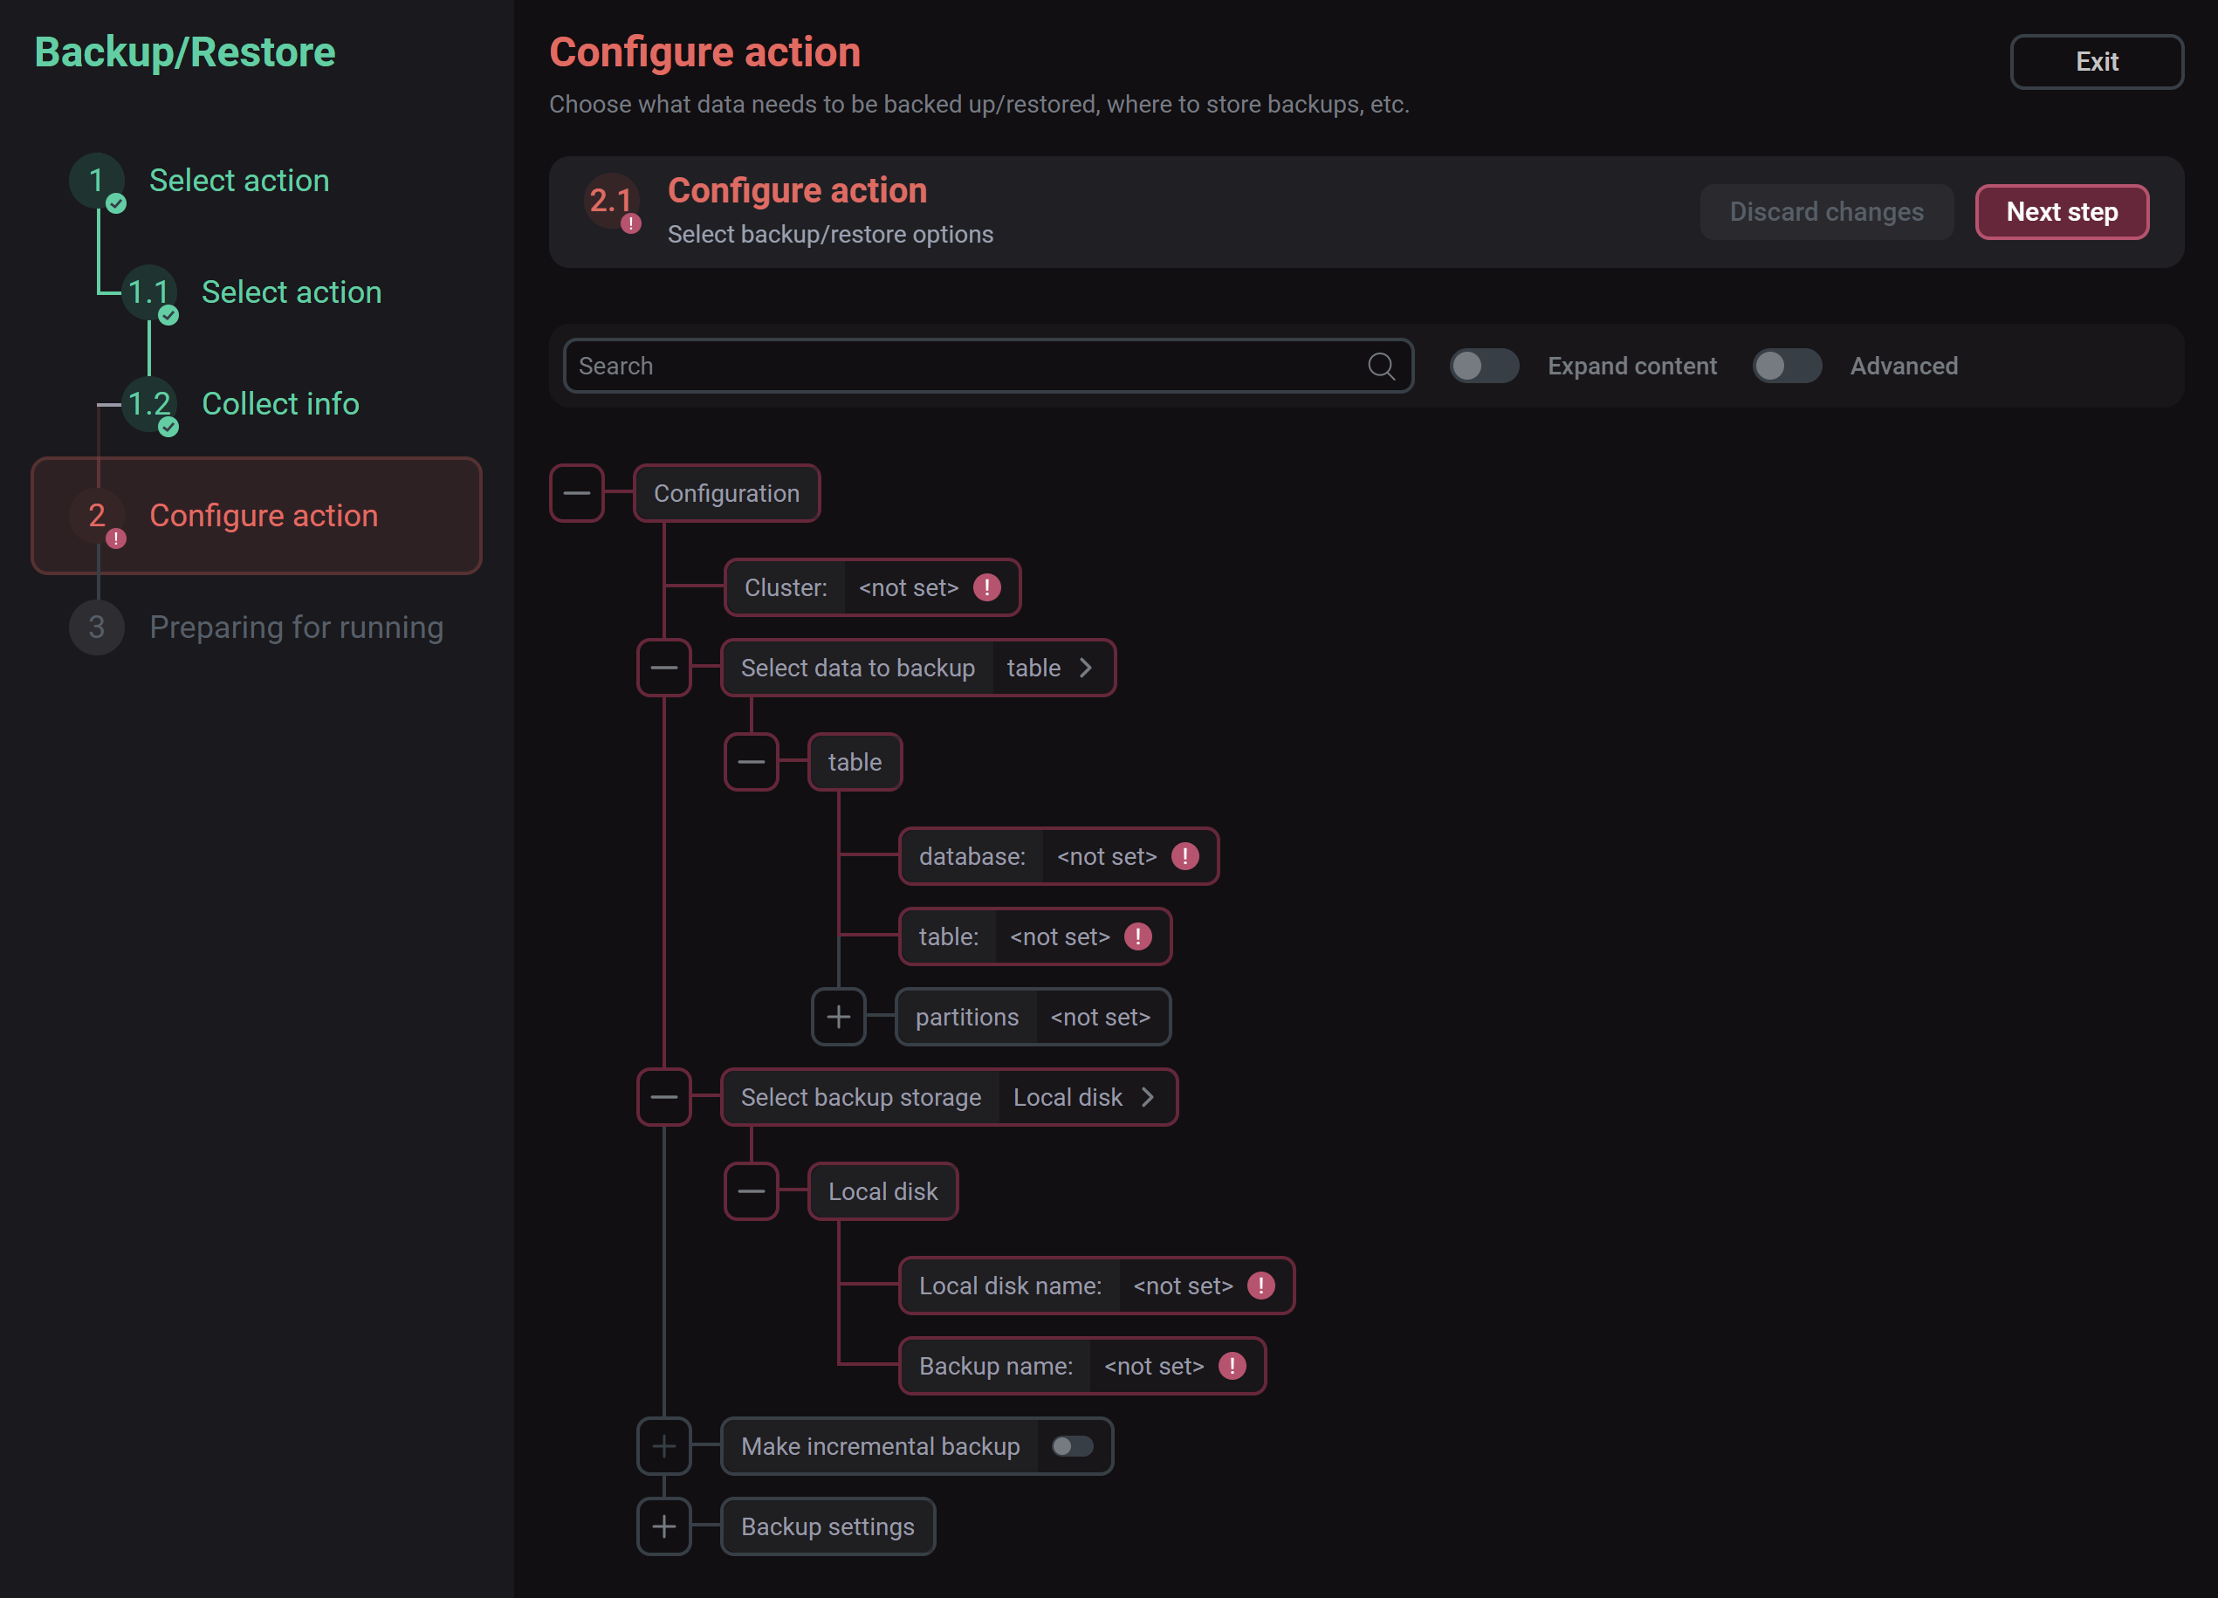Collapse the Local disk subtree

click(751, 1191)
